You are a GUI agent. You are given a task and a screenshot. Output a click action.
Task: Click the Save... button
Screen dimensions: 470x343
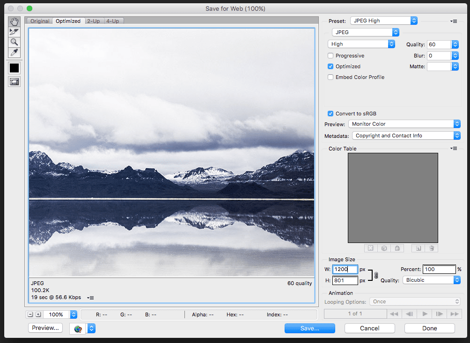pyautogui.click(x=309, y=328)
